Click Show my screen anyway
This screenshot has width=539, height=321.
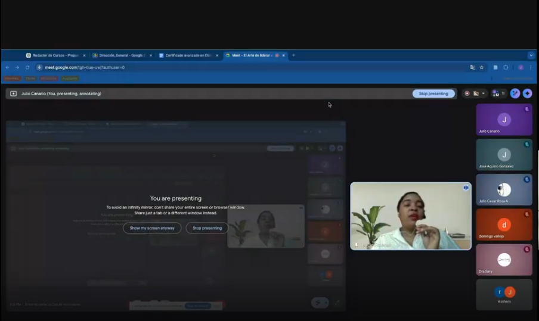[x=152, y=228]
